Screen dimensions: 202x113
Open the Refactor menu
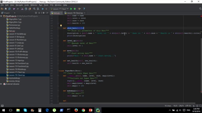click(34, 5)
